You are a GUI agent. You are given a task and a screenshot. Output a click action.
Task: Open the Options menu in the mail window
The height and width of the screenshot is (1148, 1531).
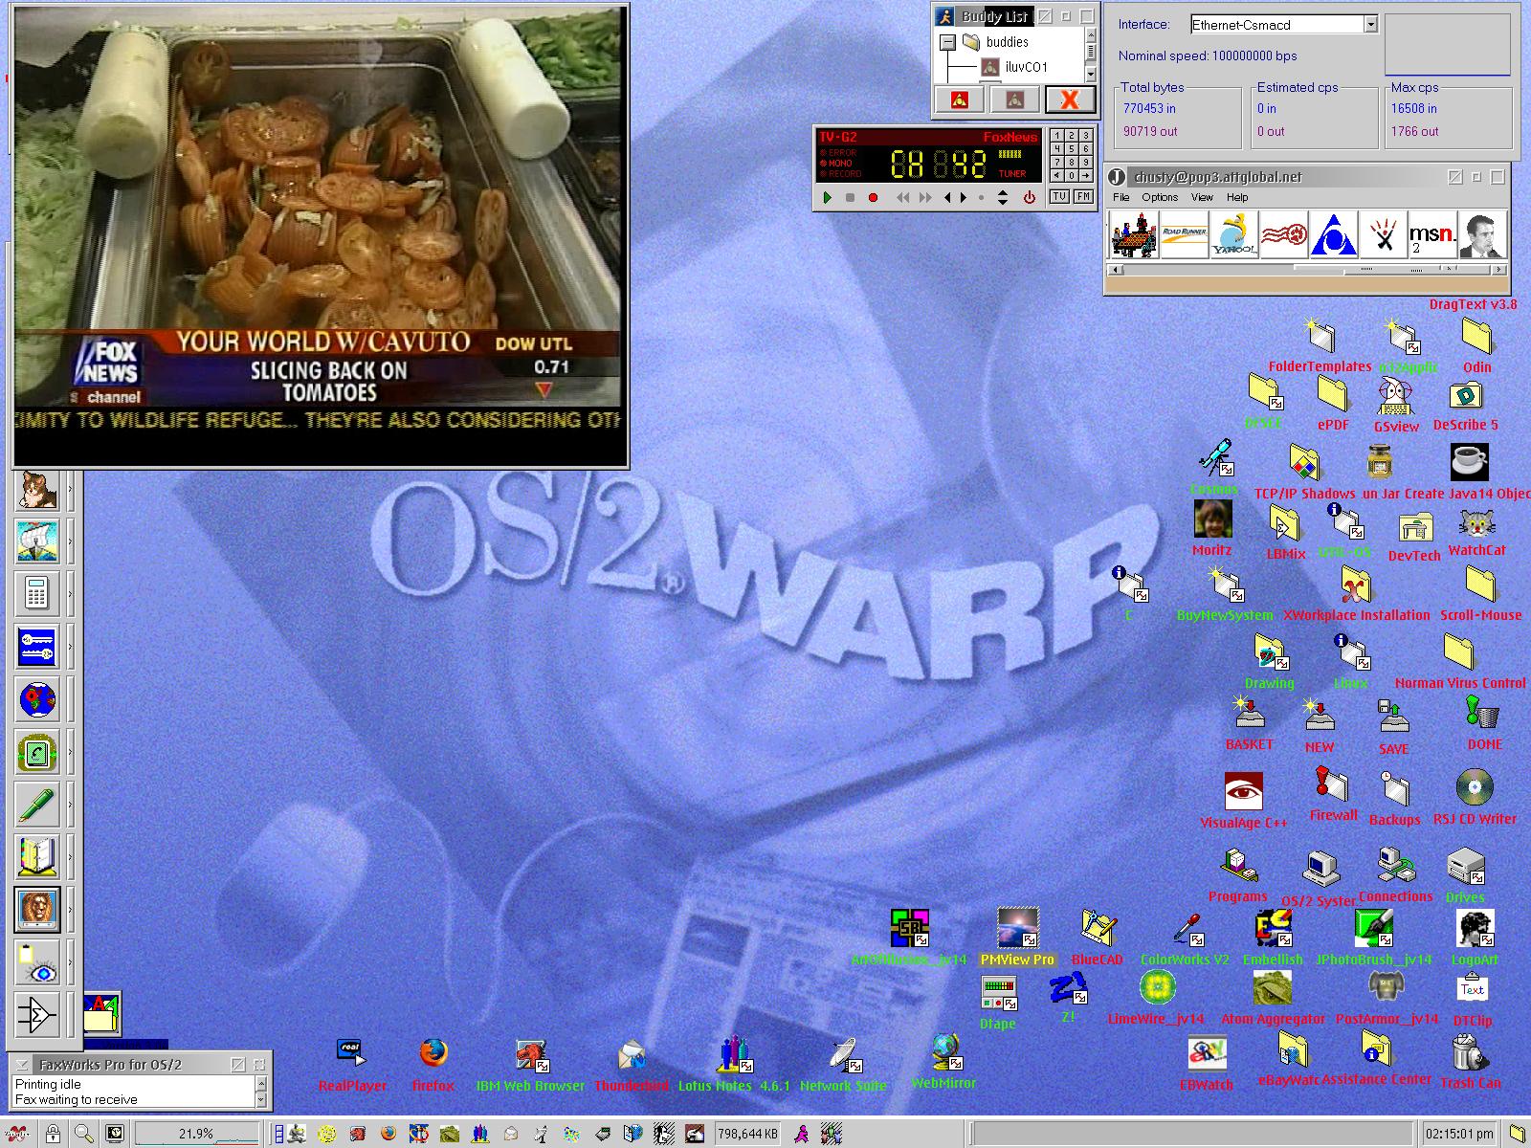[x=1160, y=197]
